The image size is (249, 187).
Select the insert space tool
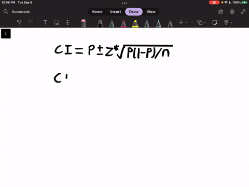pos(67,22)
